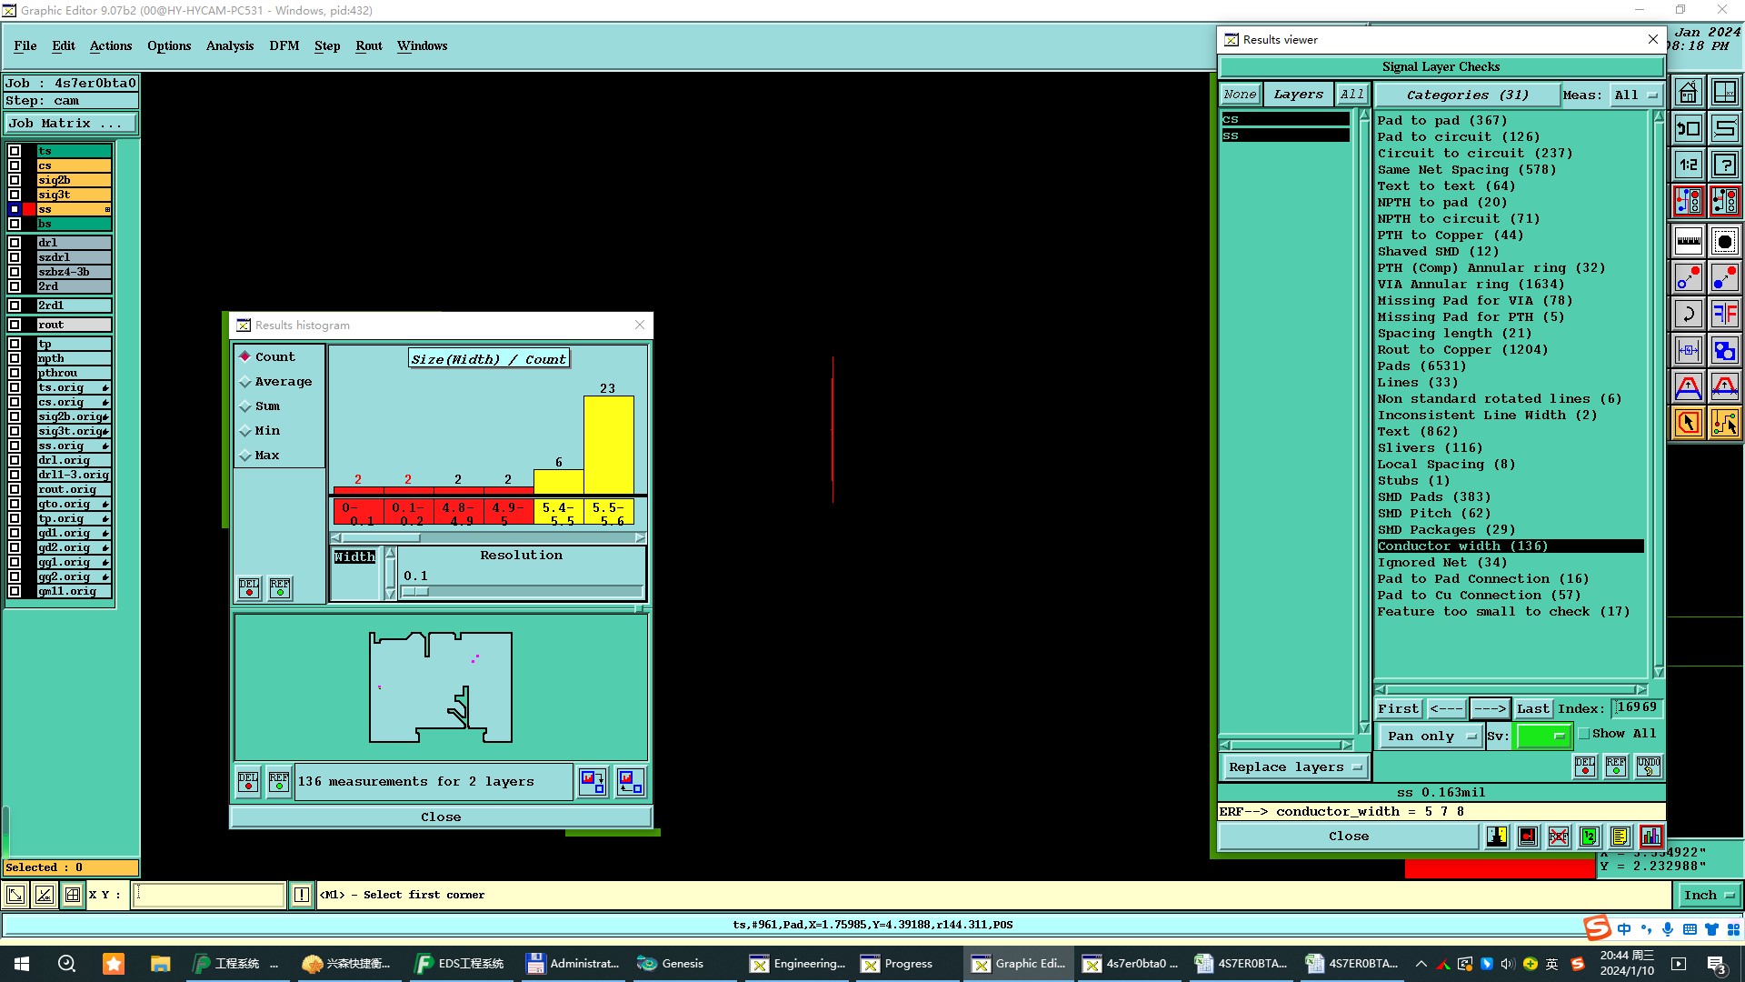This screenshot has width=1745, height=982.
Task: Select the Average radio option
Action: point(245,382)
